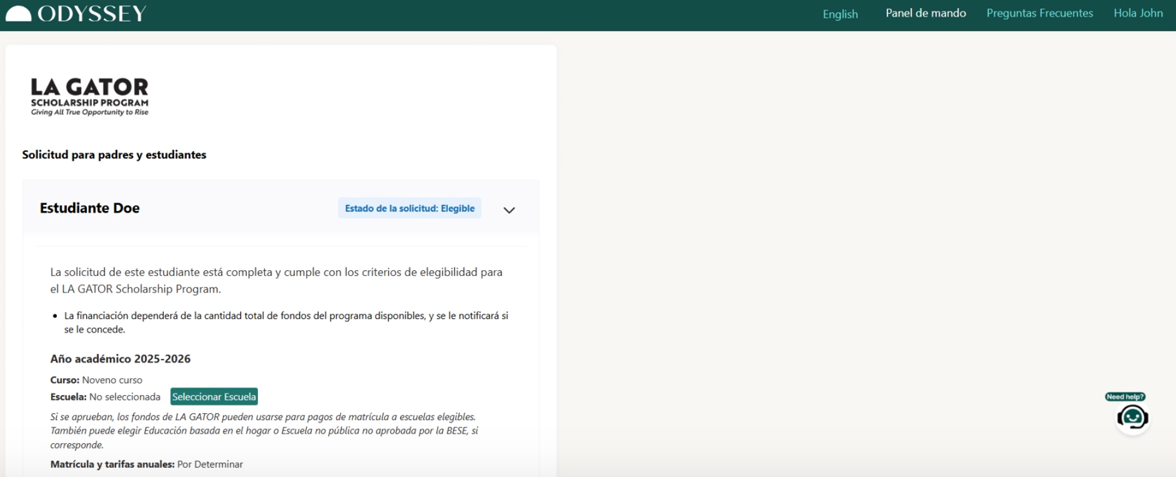Click the Seleccionar Escuela button
The image size is (1176, 477).
[x=214, y=396]
